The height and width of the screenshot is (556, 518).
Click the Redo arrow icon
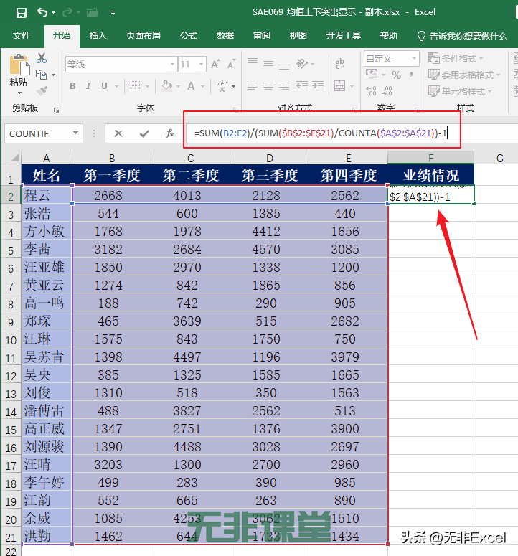pos(67,13)
